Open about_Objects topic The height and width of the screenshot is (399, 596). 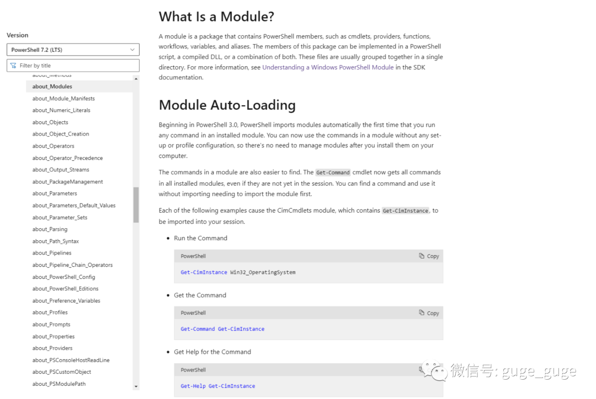tap(50, 122)
